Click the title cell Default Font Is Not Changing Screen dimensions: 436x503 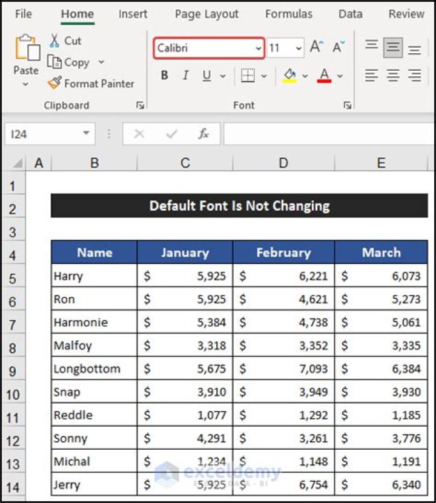tap(239, 206)
